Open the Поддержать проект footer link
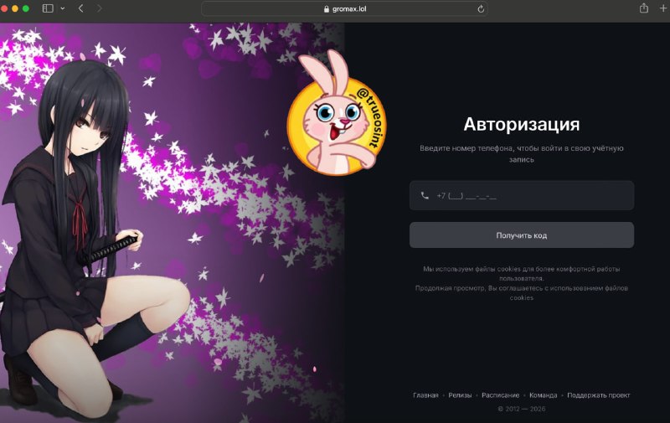Screen dimensions: 670x423 tap(599, 395)
